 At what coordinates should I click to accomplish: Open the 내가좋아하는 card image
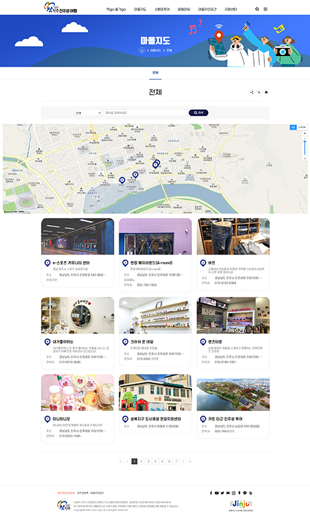78,315
